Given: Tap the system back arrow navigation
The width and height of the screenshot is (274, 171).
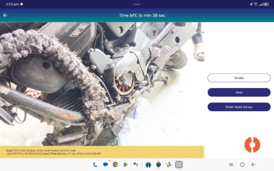Looking at the screenshot, I should [x=253, y=165].
